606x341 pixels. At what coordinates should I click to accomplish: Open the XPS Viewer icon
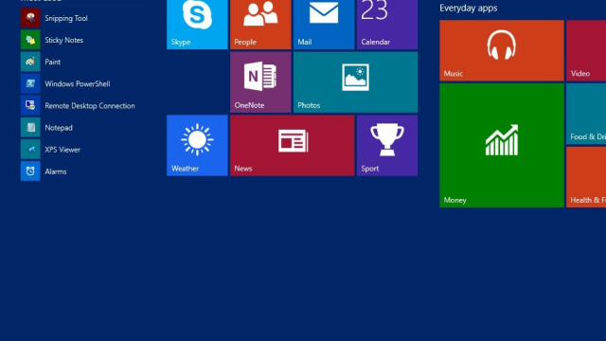pos(30,150)
